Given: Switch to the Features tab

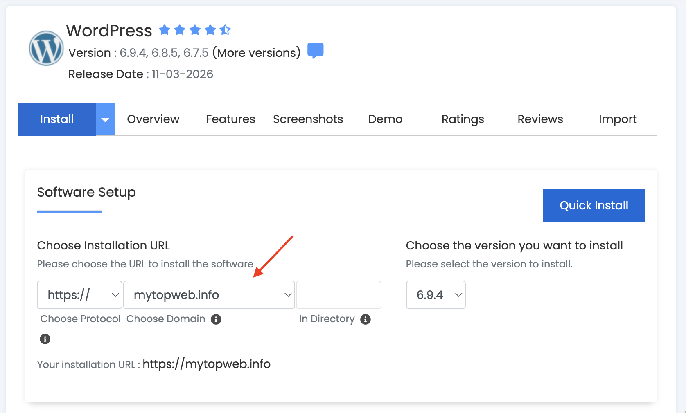Looking at the screenshot, I should [230, 119].
